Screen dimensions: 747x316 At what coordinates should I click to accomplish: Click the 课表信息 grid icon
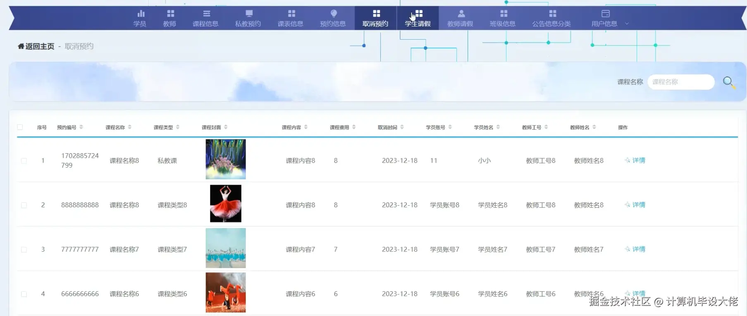(291, 14)
